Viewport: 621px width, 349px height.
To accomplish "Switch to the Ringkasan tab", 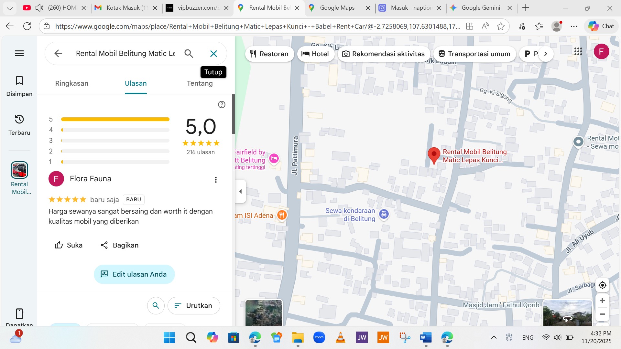I will point(71,83).
